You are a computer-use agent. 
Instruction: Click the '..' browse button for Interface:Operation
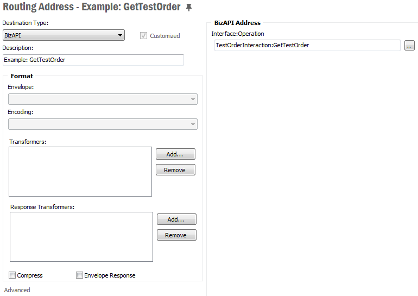[409, 46]
